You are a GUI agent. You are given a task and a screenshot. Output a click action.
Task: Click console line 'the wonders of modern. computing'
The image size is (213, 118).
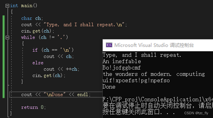point(154,74)
